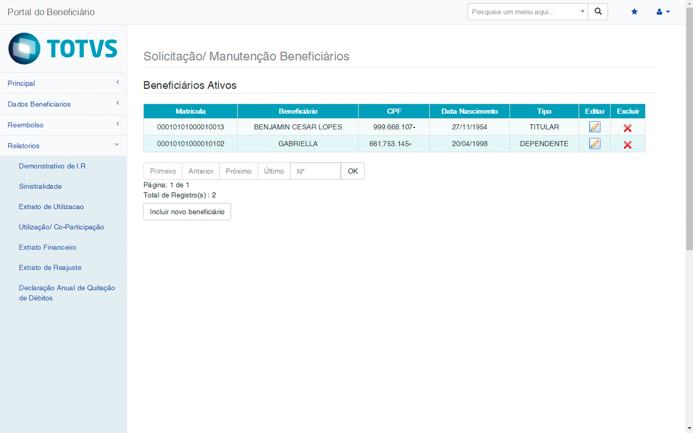
Task: Edit the BENJAMIN CESAR LOPES beneficiary record
Action: 594,127
